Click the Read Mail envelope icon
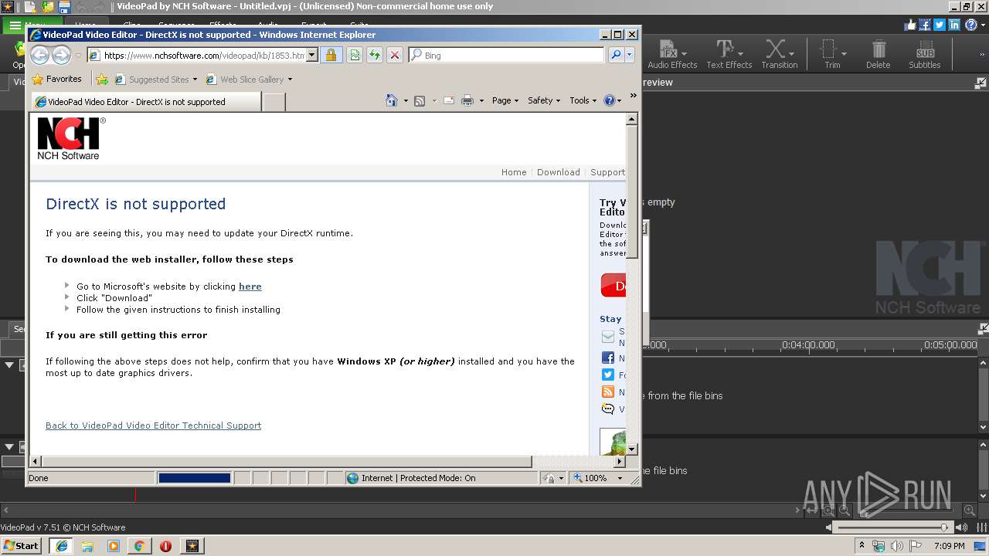Viewport: 989px width, 556px height. [448, 100]
